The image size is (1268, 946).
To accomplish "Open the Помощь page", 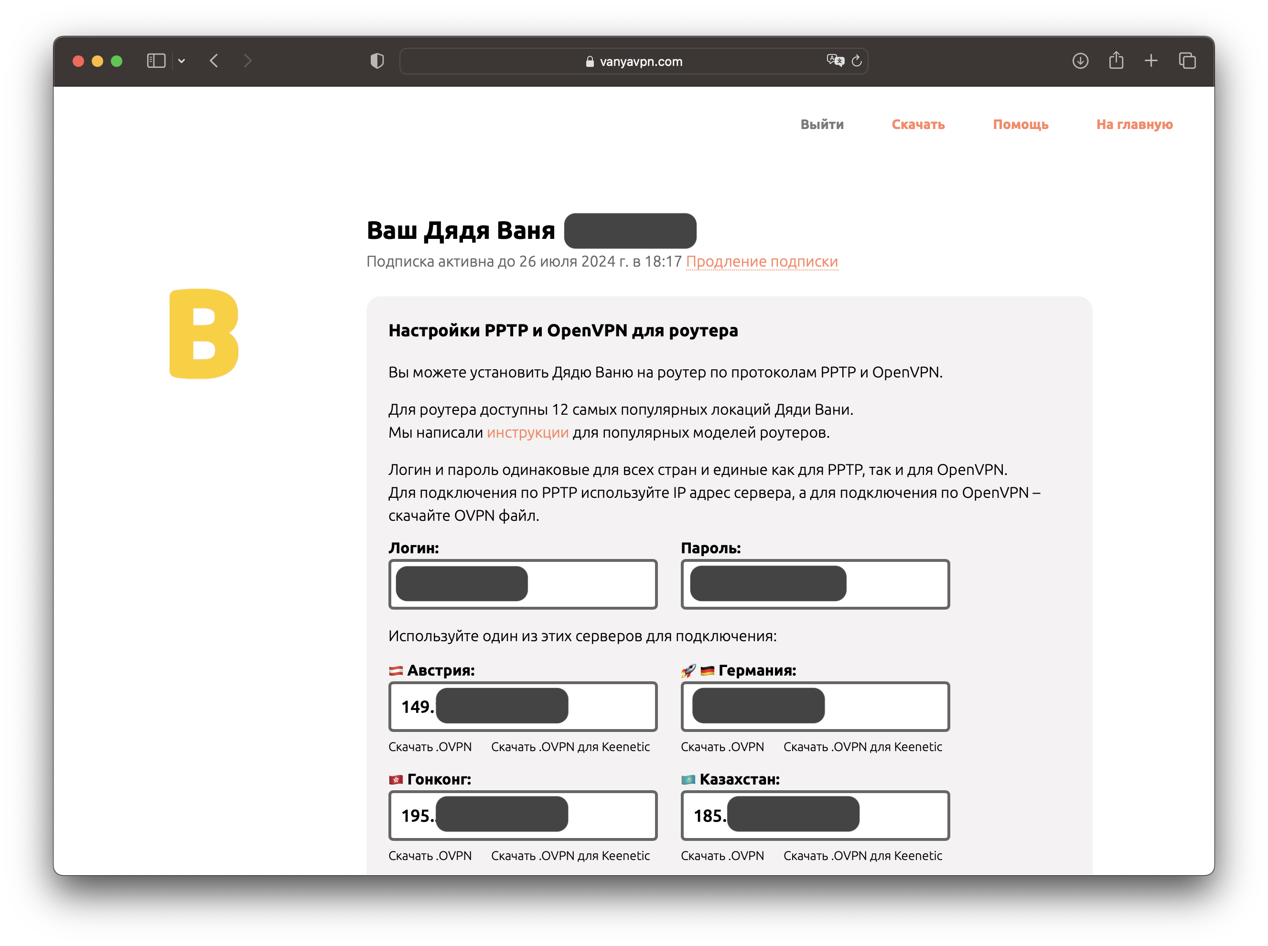I will pos(1020,124).
